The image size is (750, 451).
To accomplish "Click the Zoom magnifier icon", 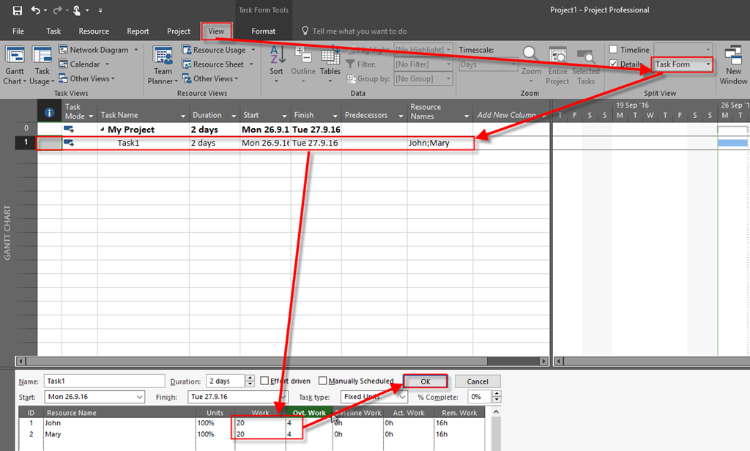I will (x=531, y=56).
